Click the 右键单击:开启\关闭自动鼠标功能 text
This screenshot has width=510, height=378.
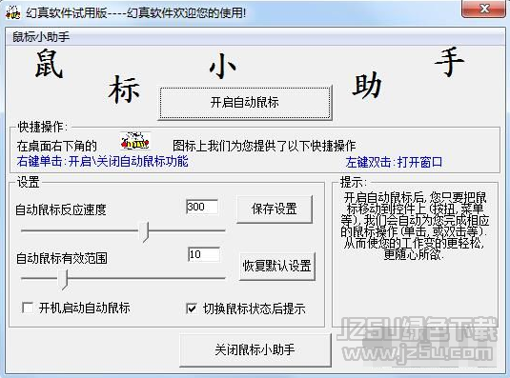click(102, 162)
